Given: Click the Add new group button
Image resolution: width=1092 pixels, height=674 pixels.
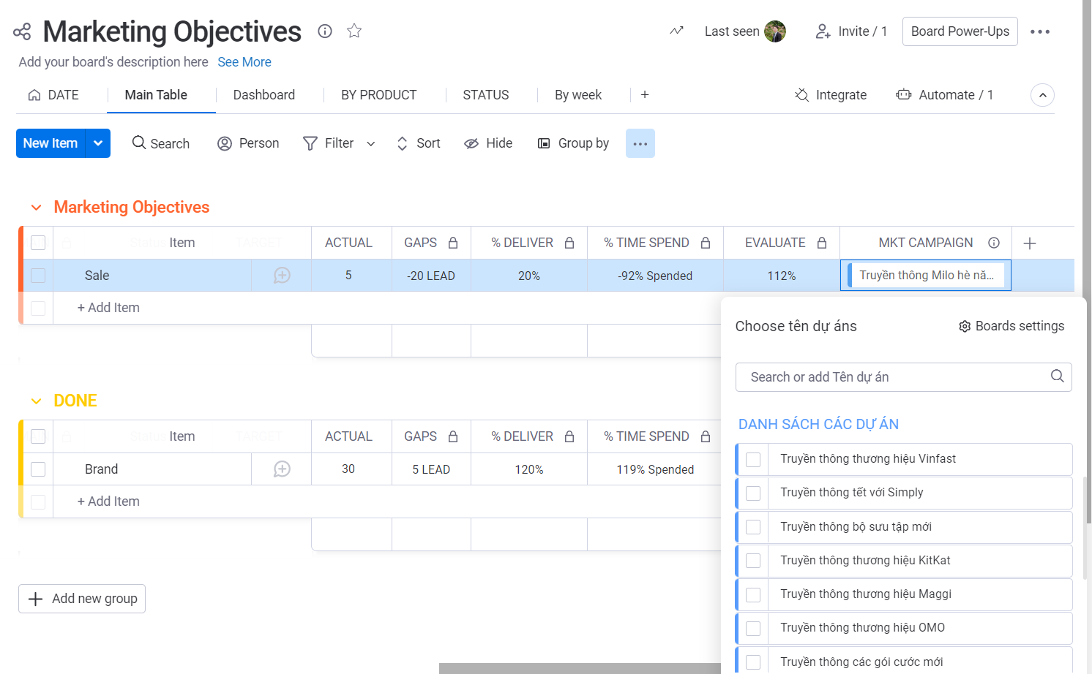Looking at the screenshot, I should click(x=81, y=599).
